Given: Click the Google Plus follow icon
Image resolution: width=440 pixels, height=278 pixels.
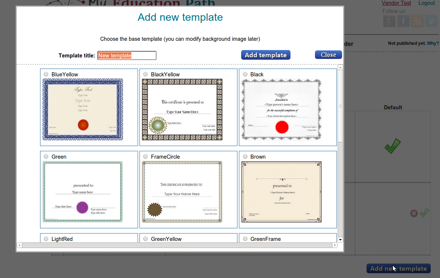Looking at the screenshot, I should click(389, 21).
